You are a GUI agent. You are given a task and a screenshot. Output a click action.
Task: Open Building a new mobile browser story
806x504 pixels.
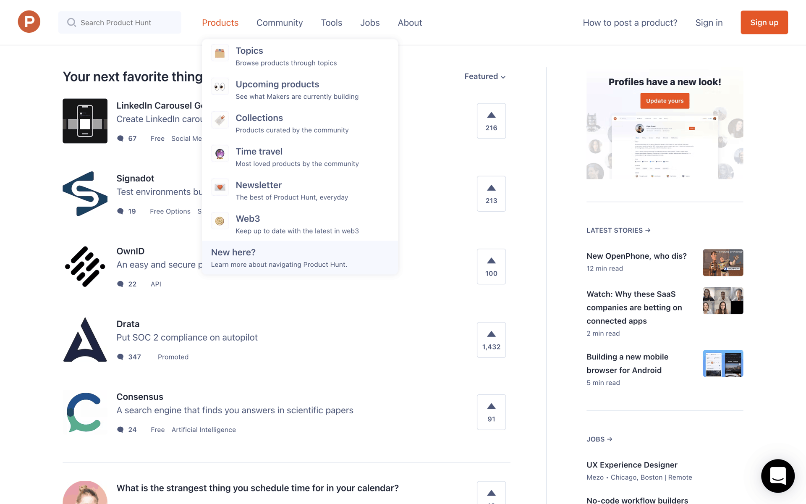tap(627, 363)
